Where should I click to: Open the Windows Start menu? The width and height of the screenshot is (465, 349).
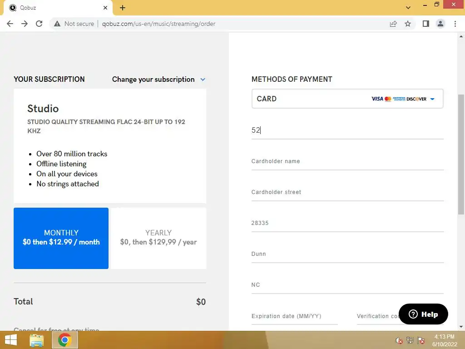(11, 340)
